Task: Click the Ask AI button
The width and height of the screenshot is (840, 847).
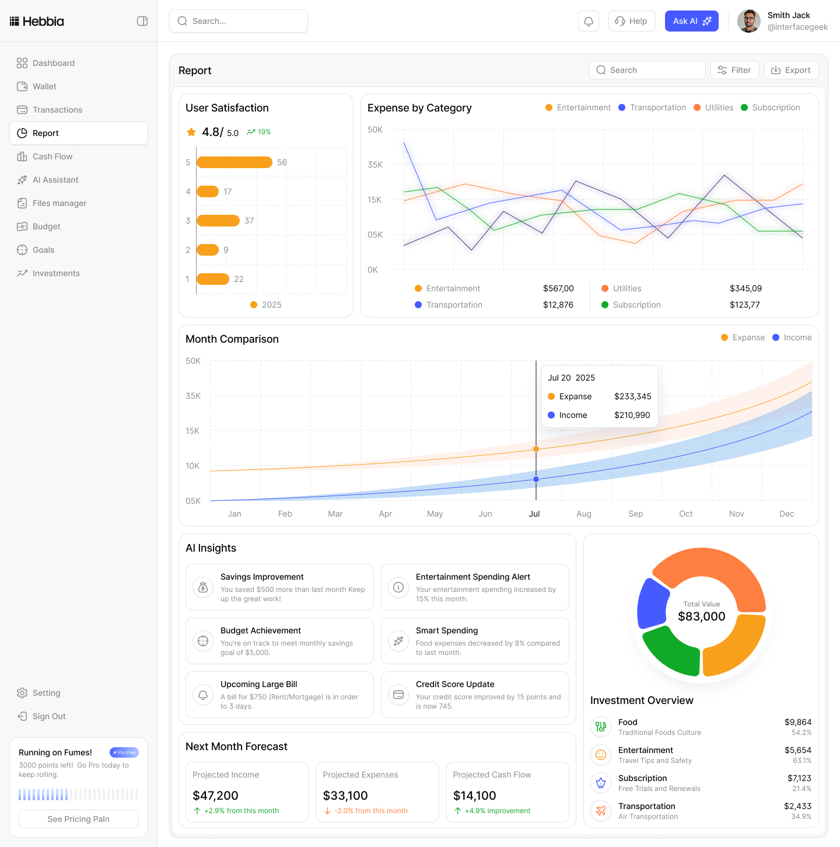Action: [691, 21]
